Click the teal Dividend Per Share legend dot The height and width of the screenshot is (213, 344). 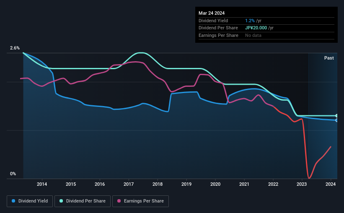coord(61,201)
